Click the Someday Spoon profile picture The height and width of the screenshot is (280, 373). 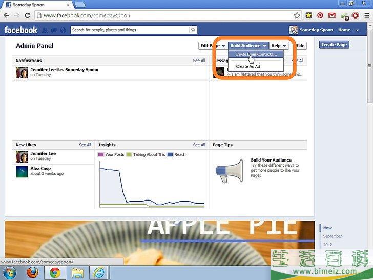[x=293, y=30]
